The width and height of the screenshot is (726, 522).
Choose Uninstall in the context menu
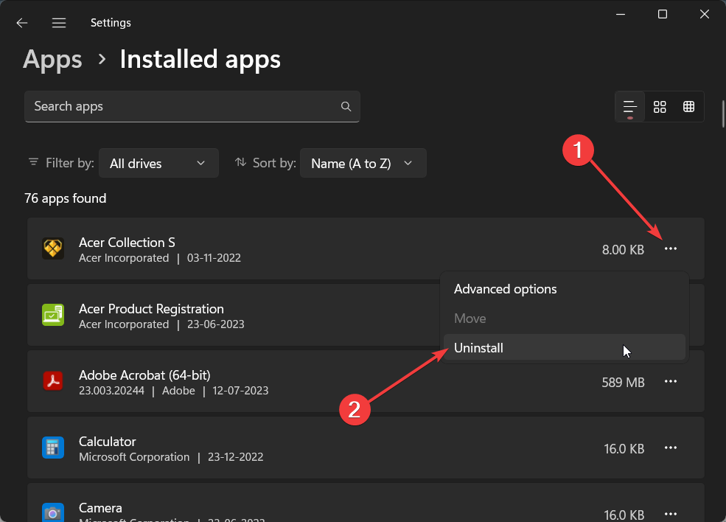565,348
